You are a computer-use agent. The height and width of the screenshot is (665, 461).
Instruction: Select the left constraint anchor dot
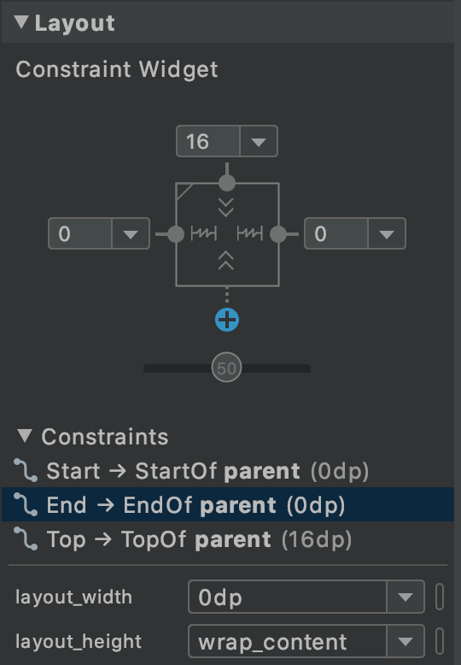pyautogui.click(x=176, y=234)
